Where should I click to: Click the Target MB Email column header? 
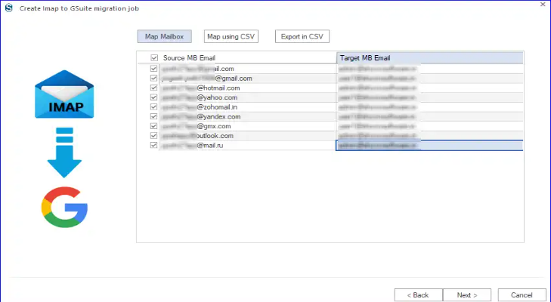coord(430,58)
